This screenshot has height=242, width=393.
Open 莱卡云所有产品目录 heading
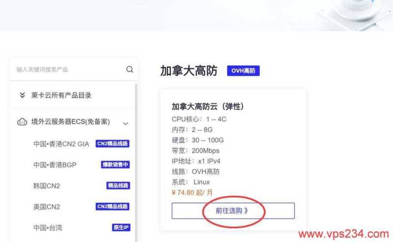[x=61, y=95]
